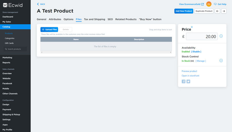Expand the price options chevron

point(221,36)
